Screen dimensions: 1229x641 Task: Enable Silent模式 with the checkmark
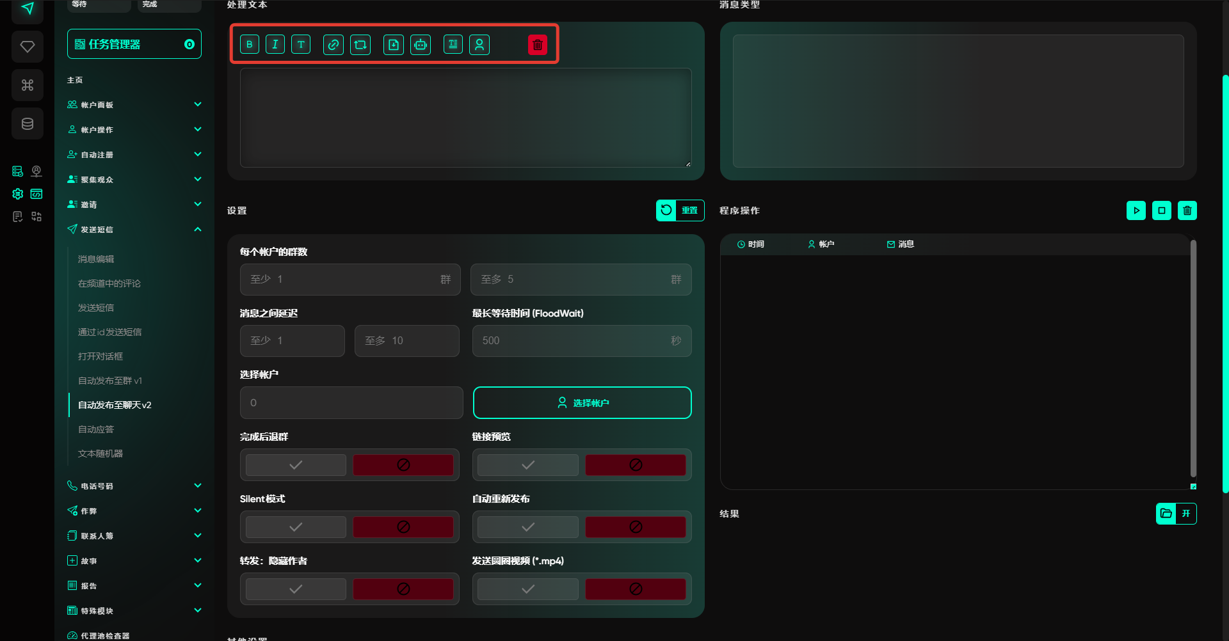coord(296,527)
